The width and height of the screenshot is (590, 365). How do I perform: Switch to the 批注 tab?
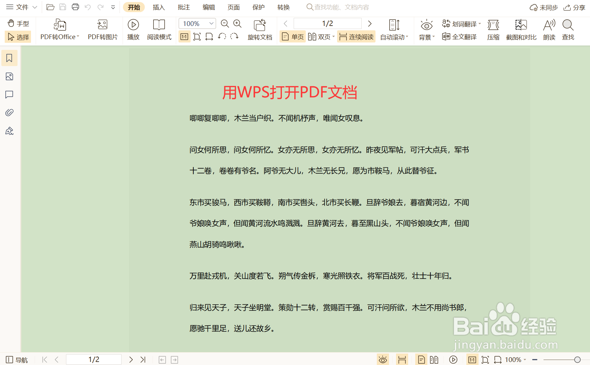pos(184,7)
